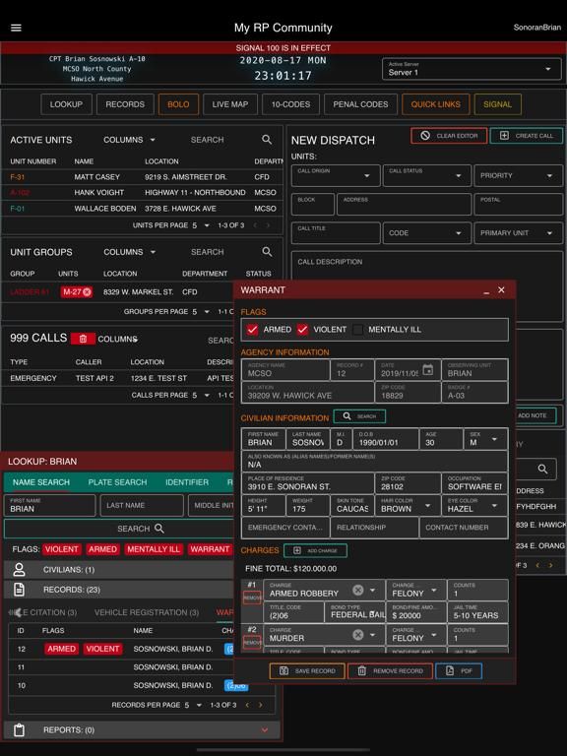Open Call Origin dropdown
Viewport: 567px width, 756px height.
(x=336, y=175)
